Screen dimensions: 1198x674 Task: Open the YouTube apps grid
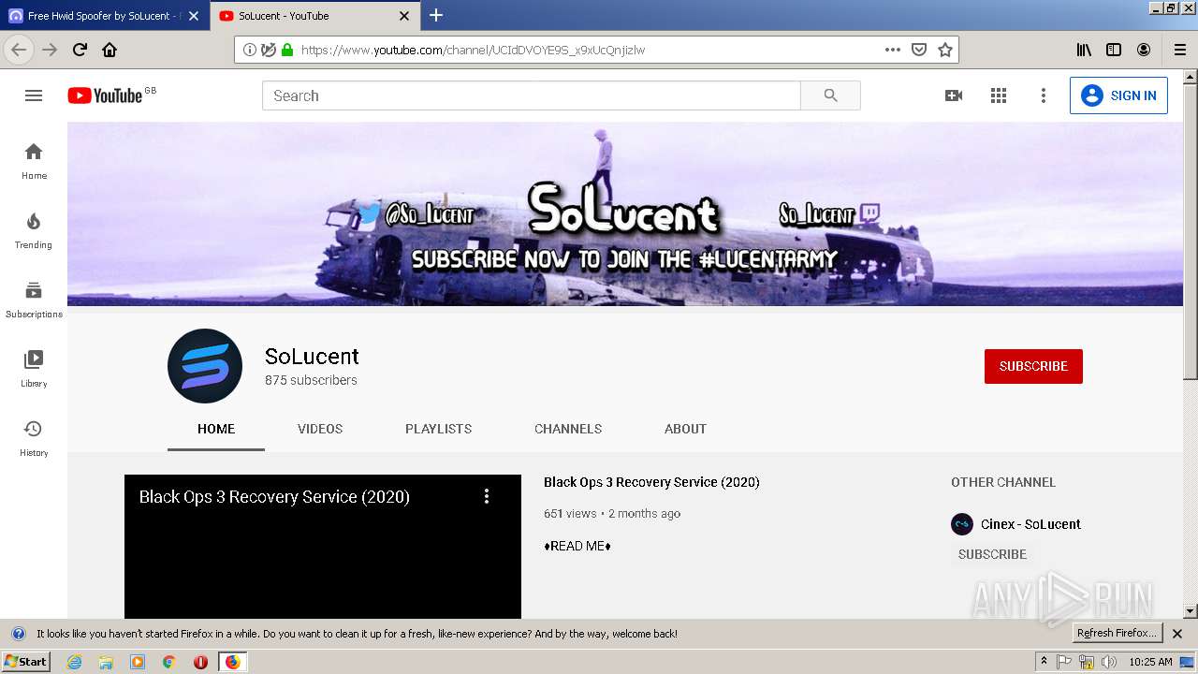click(999, 95)
